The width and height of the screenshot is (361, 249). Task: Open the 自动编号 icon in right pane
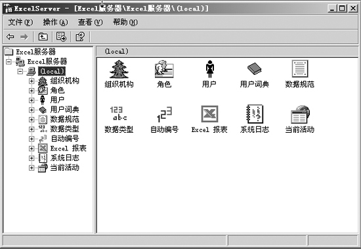click(x=164, y=114)
